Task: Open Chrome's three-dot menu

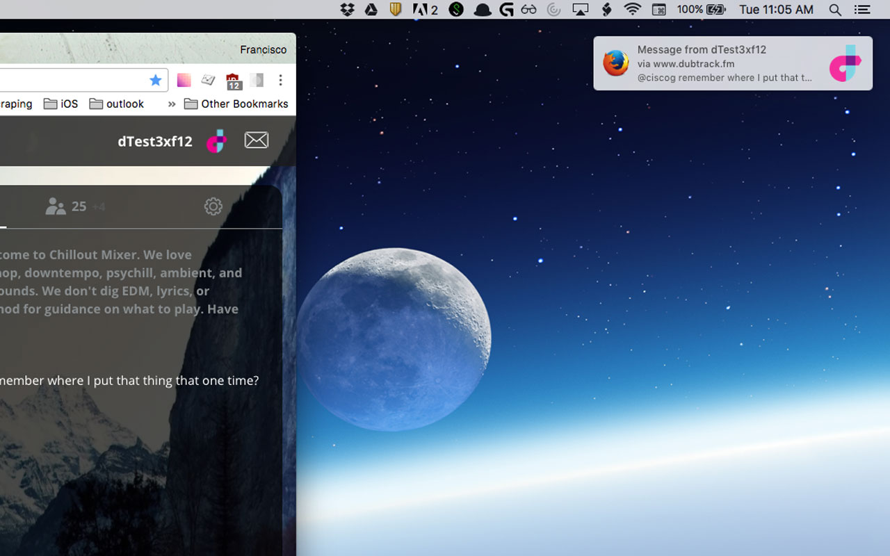Action: (x=280, y=80)
